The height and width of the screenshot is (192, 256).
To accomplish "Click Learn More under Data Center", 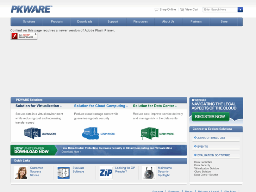I will coord(167,134).
